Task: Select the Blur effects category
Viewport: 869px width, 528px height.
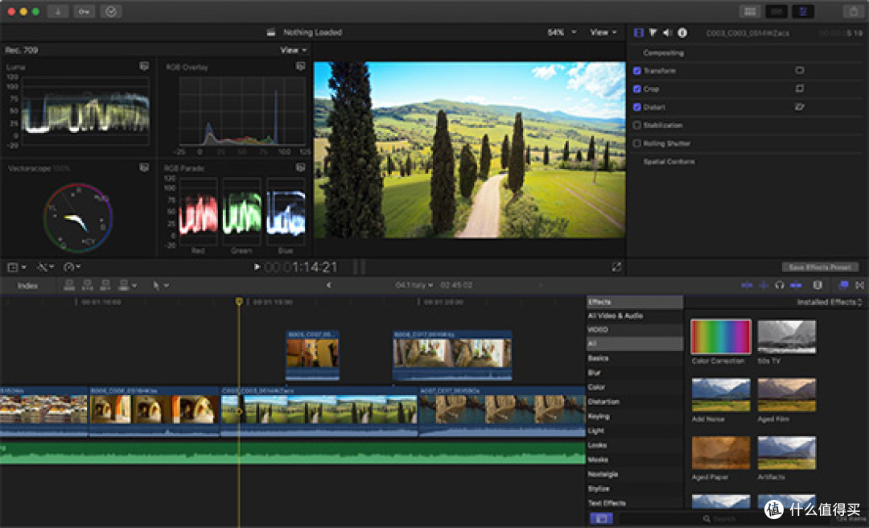Action: point(594,372)
